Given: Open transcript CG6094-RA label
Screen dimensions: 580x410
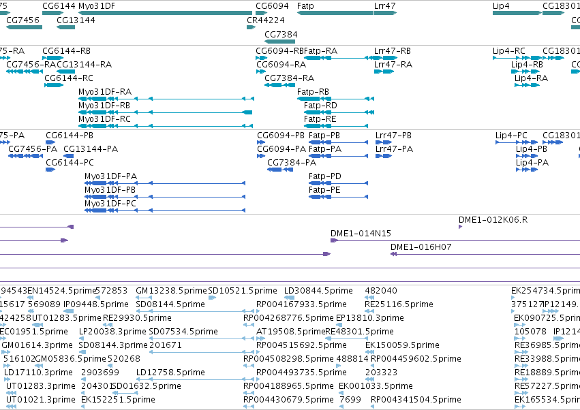Looking at the screenshot, I should 281,64.
